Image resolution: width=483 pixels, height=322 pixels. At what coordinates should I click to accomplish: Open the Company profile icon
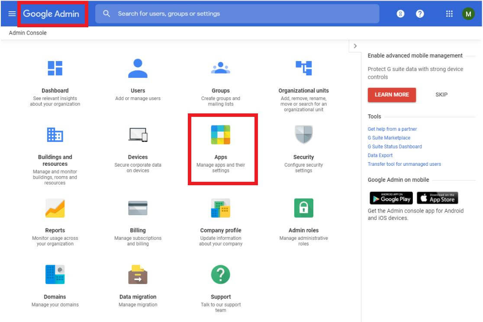[221, 208]
